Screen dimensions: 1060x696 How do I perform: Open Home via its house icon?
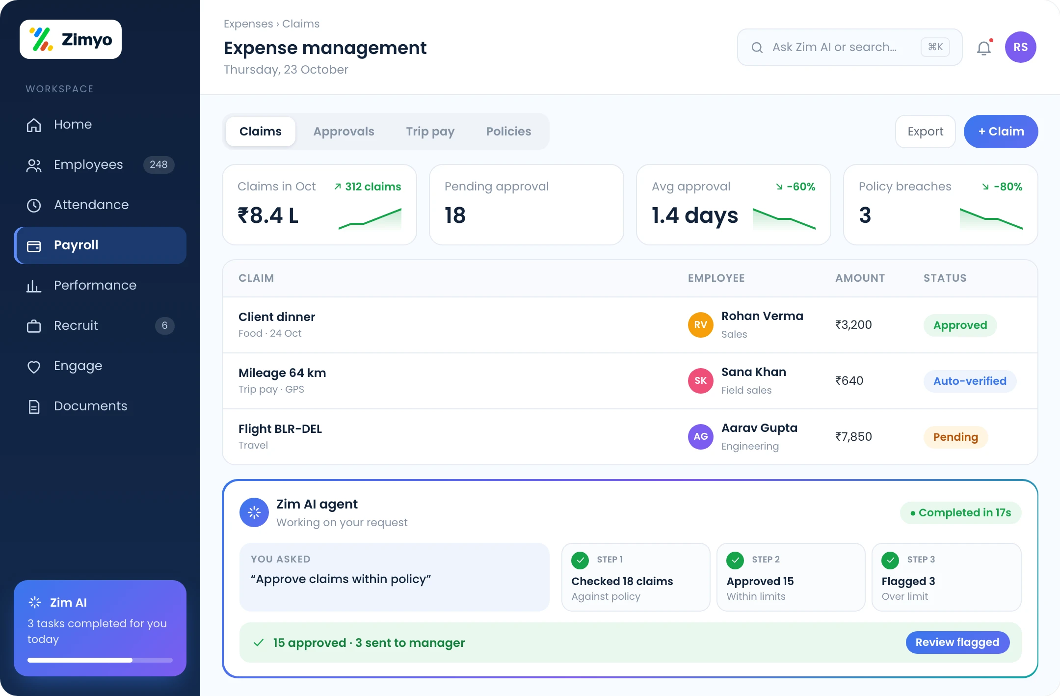click(34, 125)
